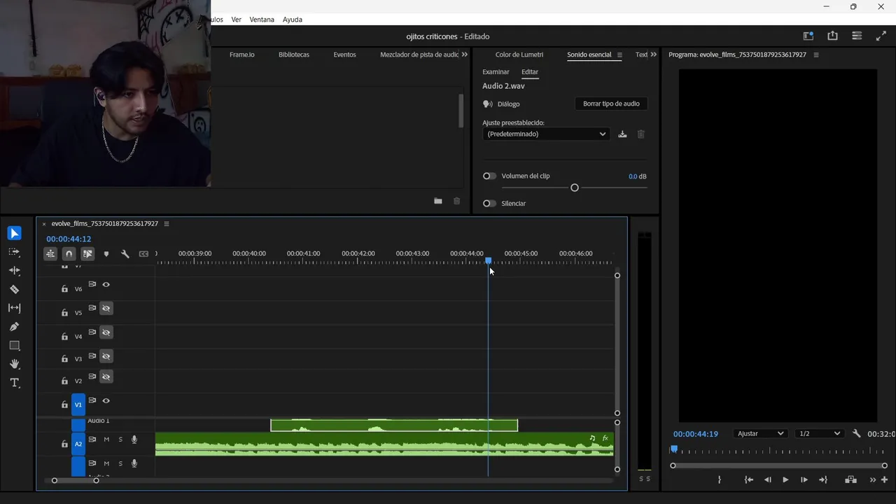Click Mark Out brace in program monitor
Viewport: 896px width, 504px height.
pyautogui.click(x=719, y=480)
